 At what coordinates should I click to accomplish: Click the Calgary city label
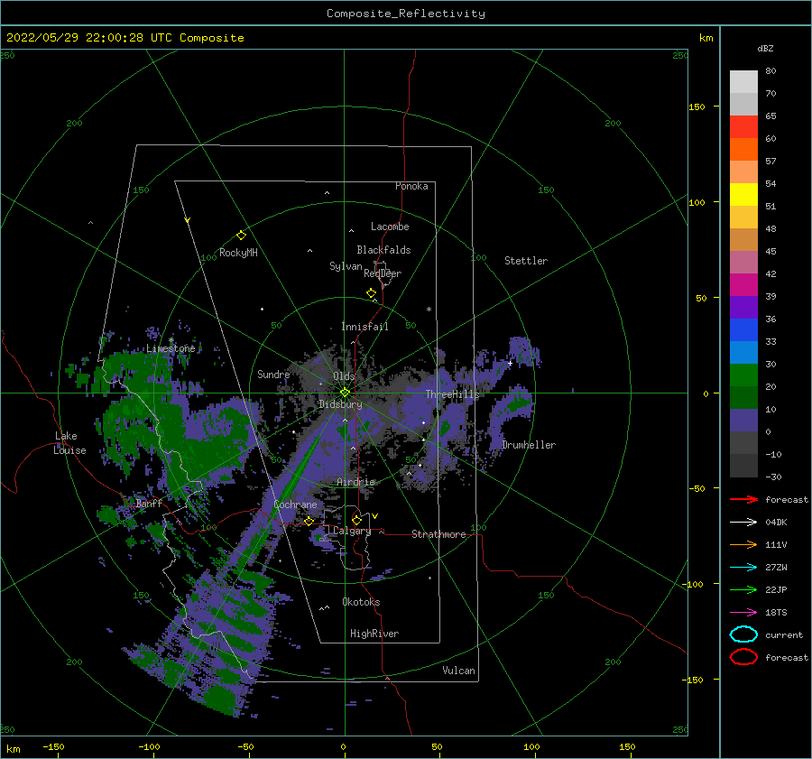352,531
